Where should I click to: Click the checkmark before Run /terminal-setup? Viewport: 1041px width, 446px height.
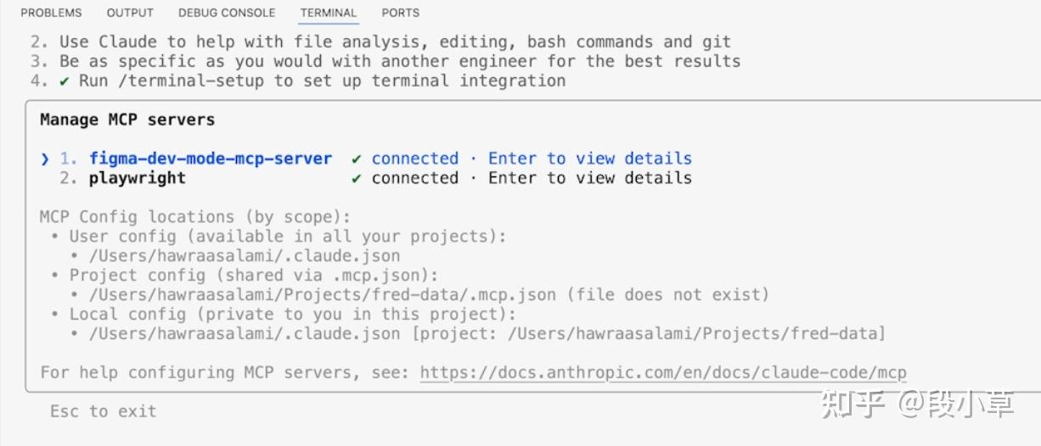pyautogui.click(x=65, y=81)
